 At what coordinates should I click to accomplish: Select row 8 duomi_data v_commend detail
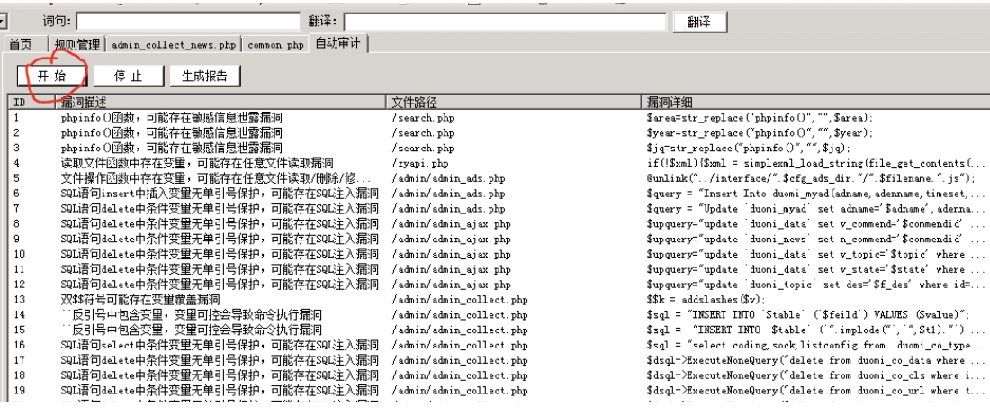[x=814, y=223]
